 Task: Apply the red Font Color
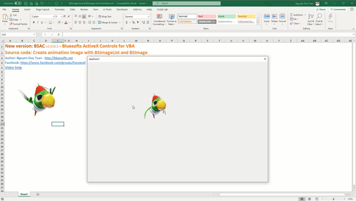coord(66,23)
